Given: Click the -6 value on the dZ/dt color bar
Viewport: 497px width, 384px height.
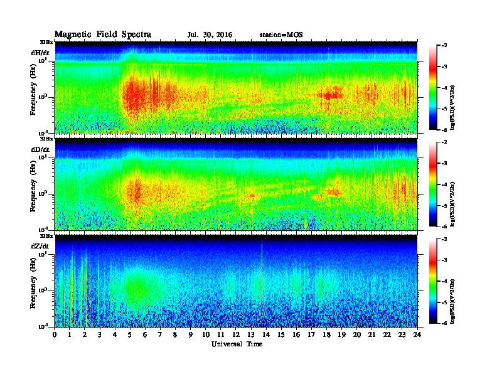Looking at the screenshot, I should [x=444, y=323].
